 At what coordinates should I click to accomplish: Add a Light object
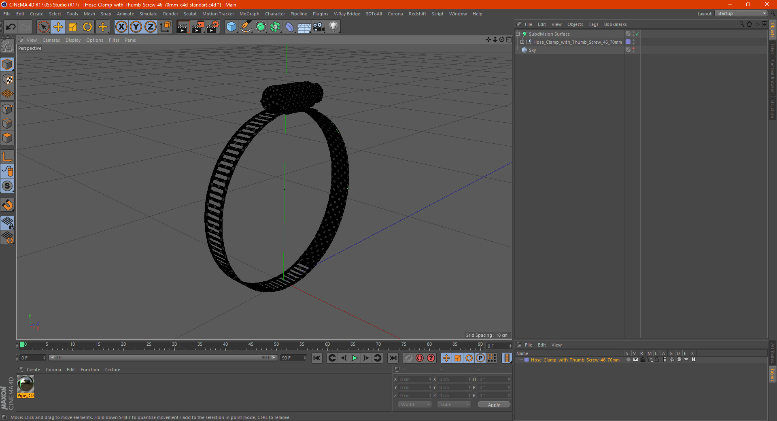tap(333, 27)
